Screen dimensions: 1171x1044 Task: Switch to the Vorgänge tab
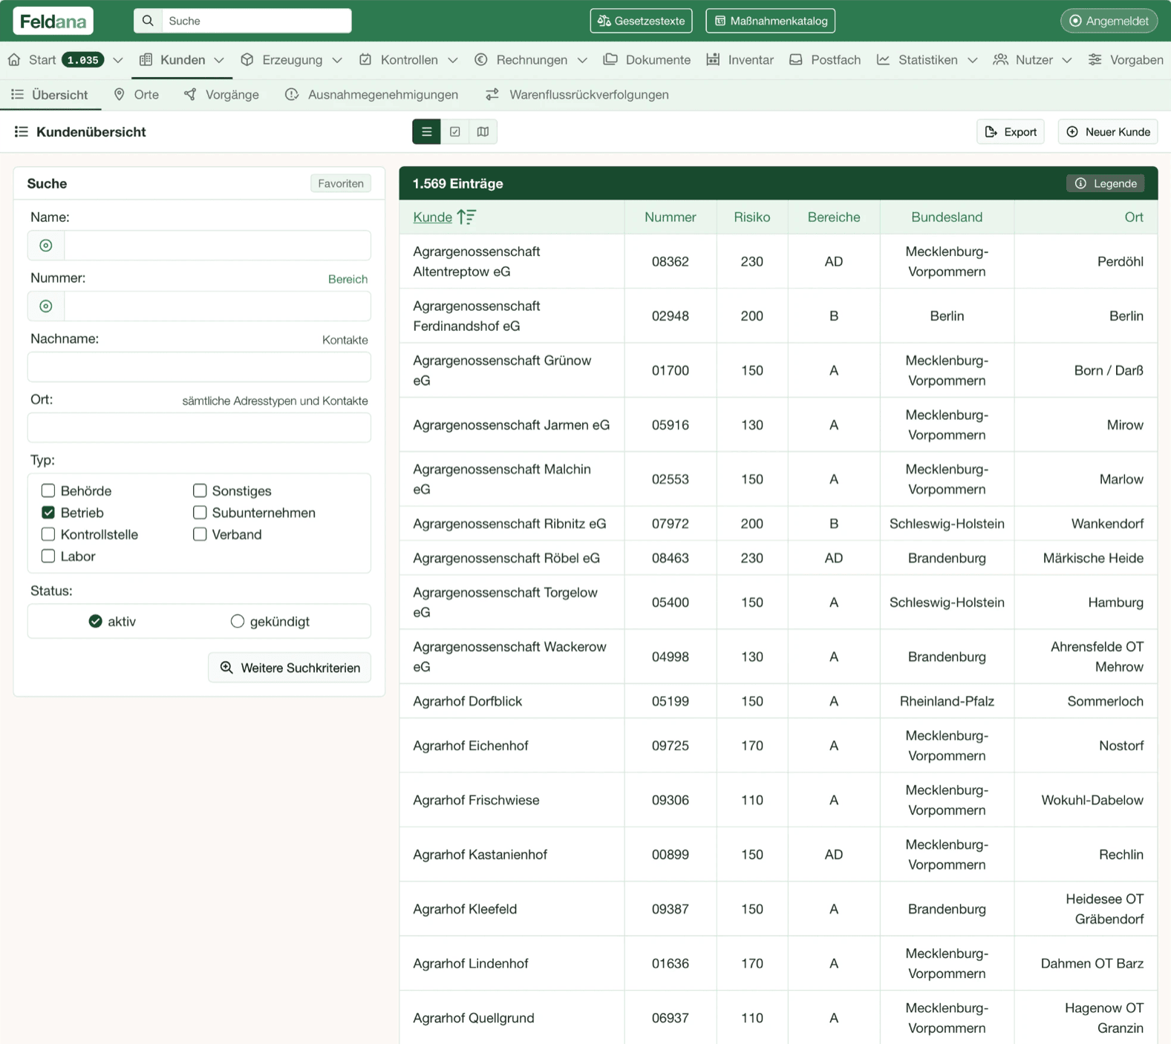pyautogui.click(x=221, y=95)
